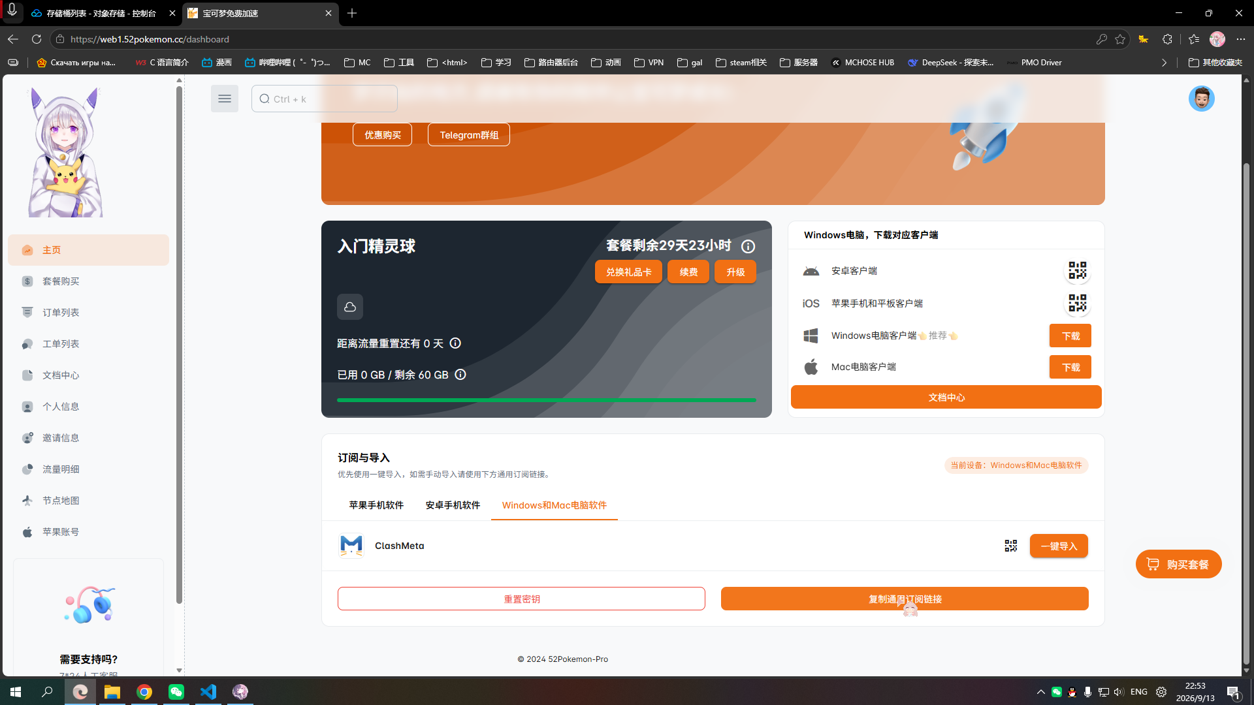Click the 续费 button

point(688,272)
